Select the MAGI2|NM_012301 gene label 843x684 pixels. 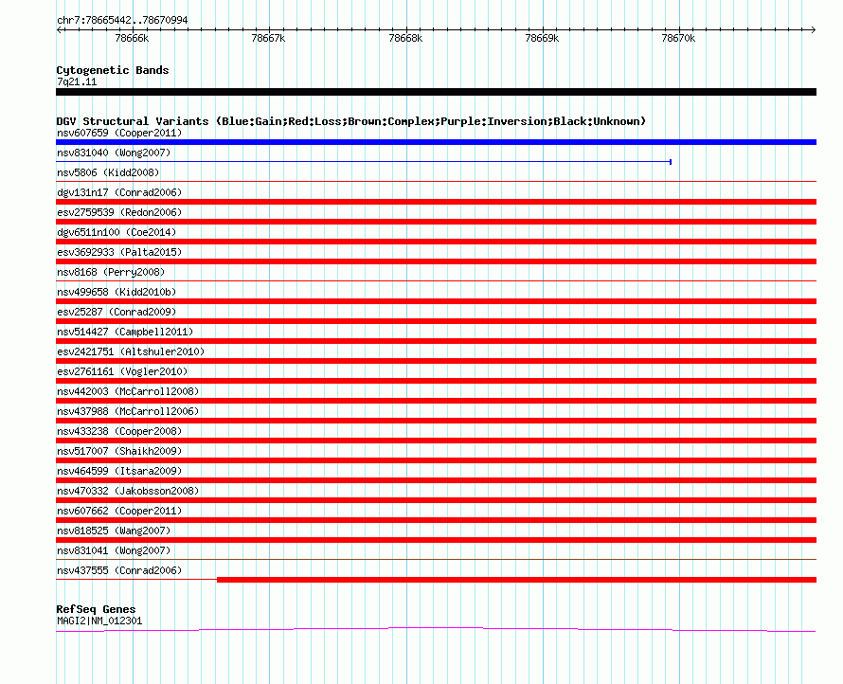tap(99, 621)
